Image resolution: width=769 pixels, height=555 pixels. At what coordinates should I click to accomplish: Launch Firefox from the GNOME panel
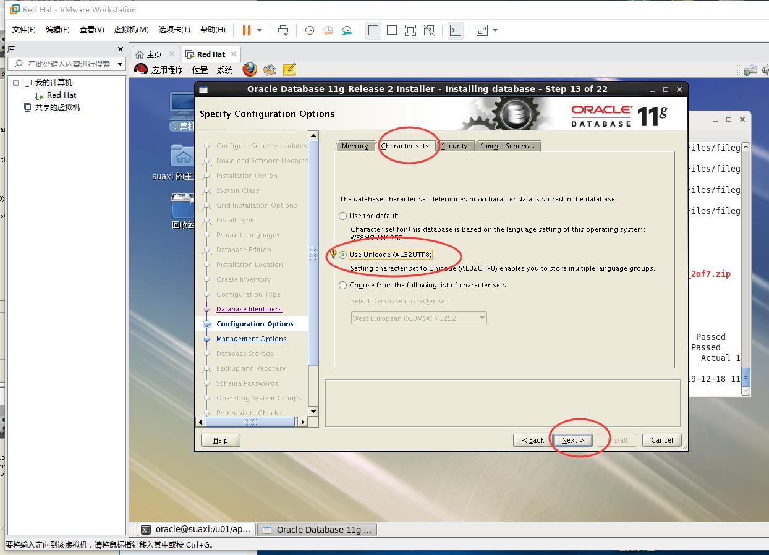click(x=250, y=69)
